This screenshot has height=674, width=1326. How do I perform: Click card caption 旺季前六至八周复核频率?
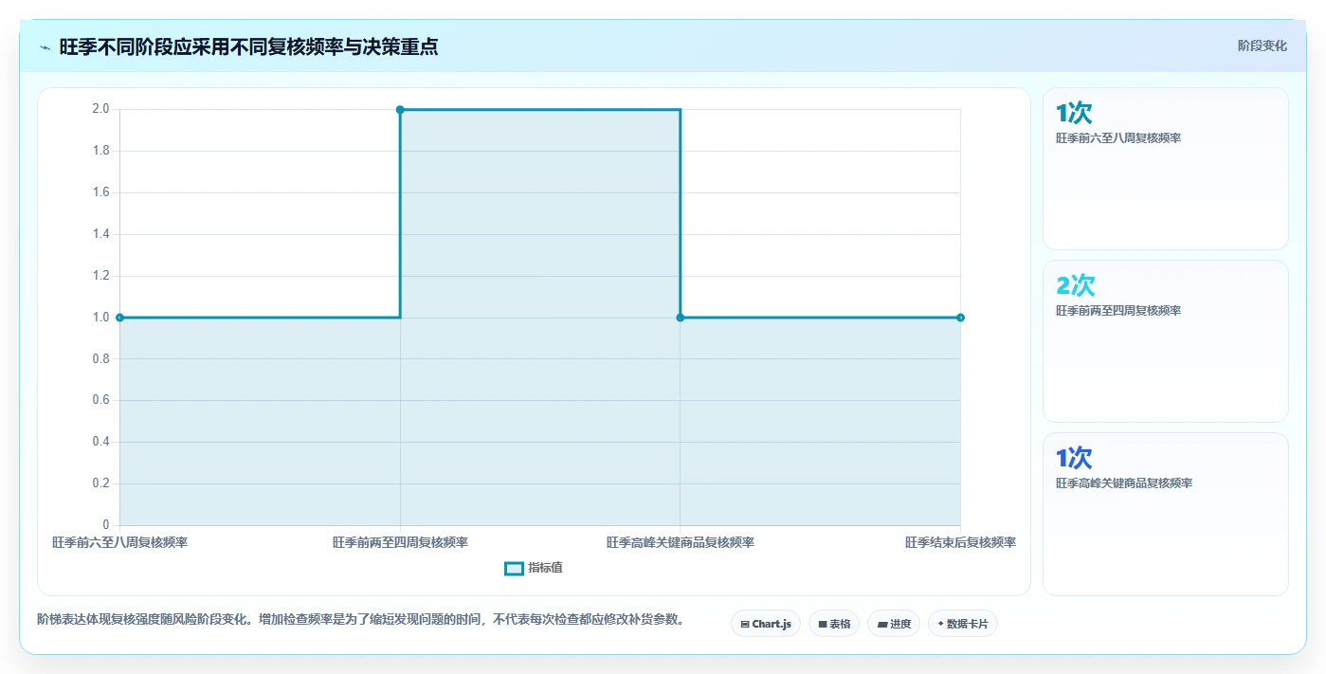(x=1118, y=138)
